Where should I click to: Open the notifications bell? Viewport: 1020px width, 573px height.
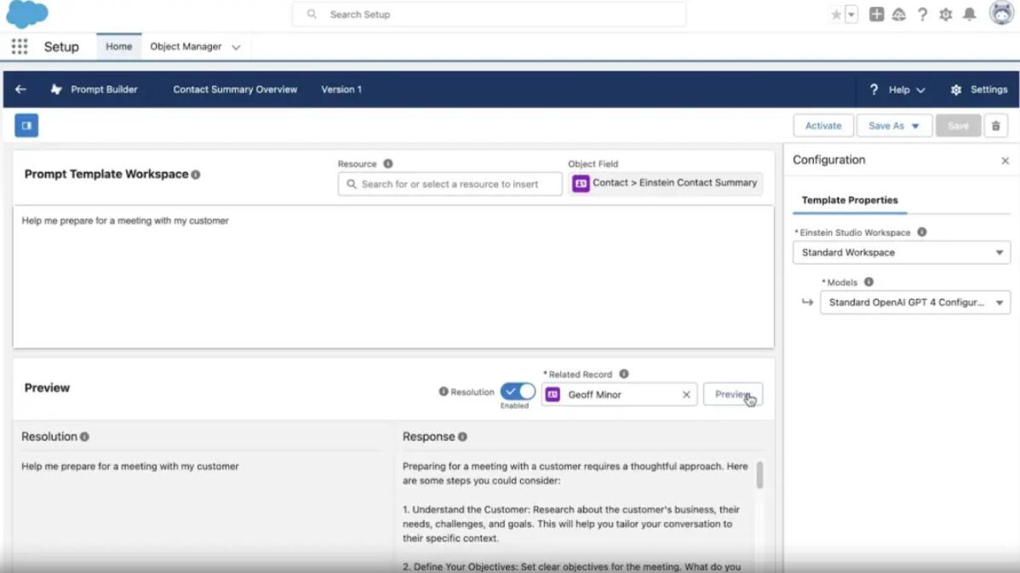click(x=969, y=14)
